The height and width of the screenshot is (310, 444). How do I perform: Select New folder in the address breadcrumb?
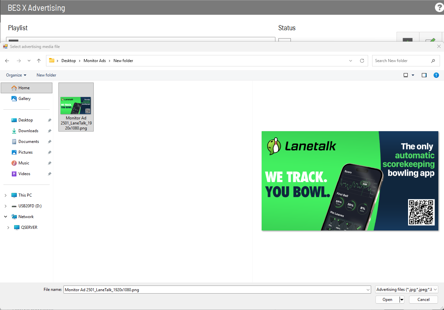point(123,61)
